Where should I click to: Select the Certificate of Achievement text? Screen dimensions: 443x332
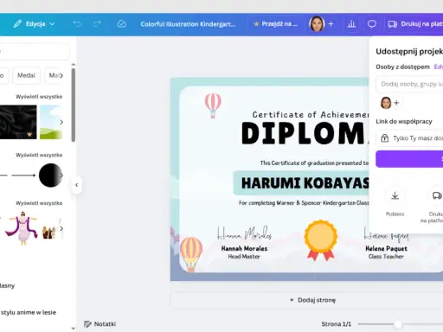[311, 115]
